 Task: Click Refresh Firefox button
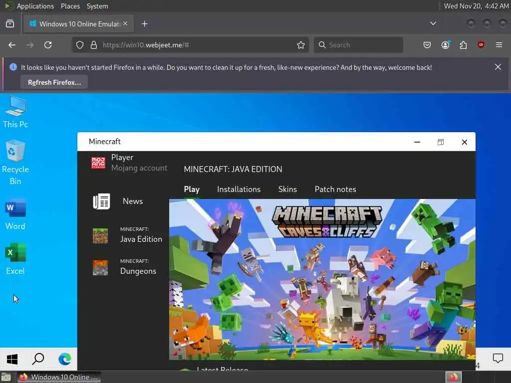coord(54,82)
